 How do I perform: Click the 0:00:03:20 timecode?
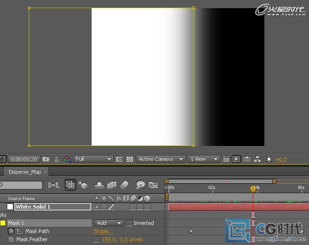[24, 159]
